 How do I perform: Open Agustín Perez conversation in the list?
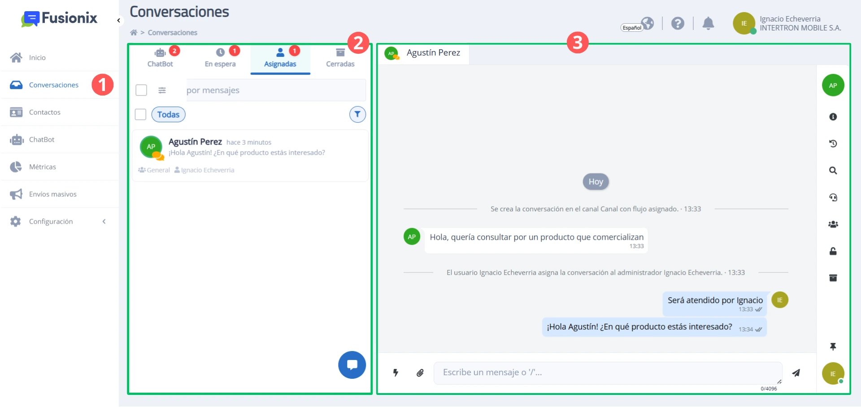(x=250, y=156)
